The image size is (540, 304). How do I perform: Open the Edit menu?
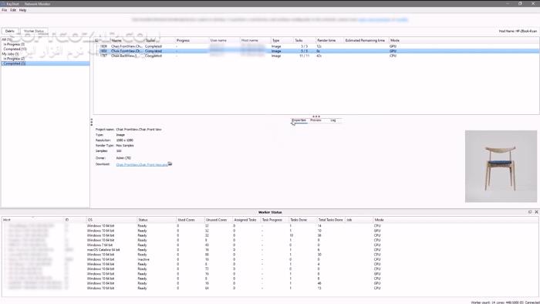(x=13, y=10)
